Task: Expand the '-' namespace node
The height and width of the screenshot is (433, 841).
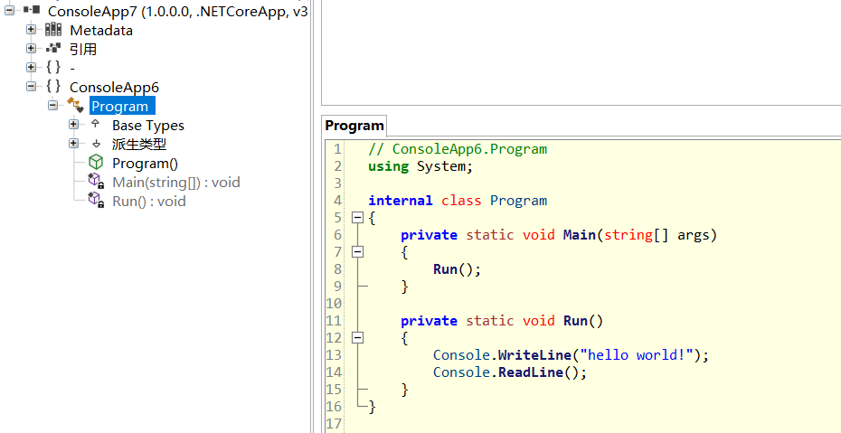Action: 31,68
